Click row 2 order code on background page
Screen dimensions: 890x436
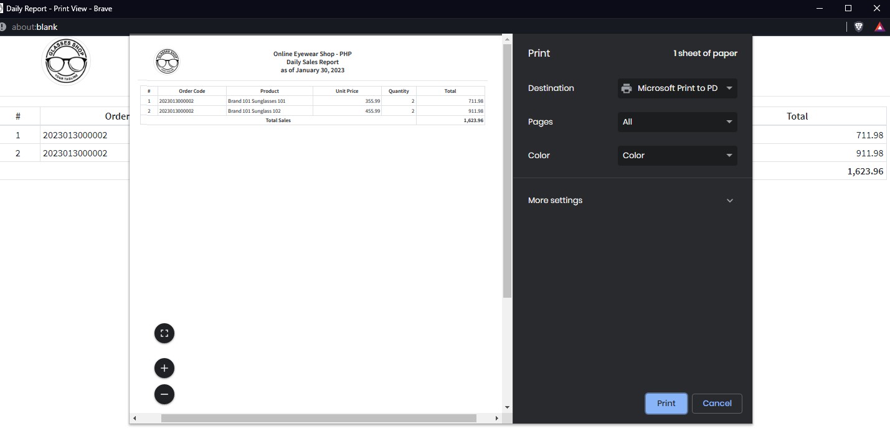[75, 153]
